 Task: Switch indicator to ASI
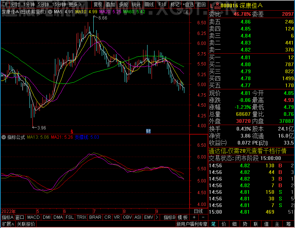point(138,217)
